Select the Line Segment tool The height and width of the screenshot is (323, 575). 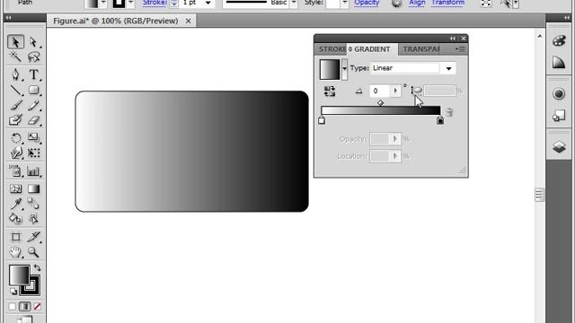point(15,90)
